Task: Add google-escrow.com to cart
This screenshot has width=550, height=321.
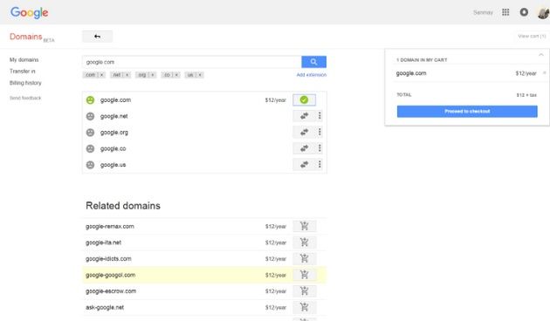Action: [305, 290]
